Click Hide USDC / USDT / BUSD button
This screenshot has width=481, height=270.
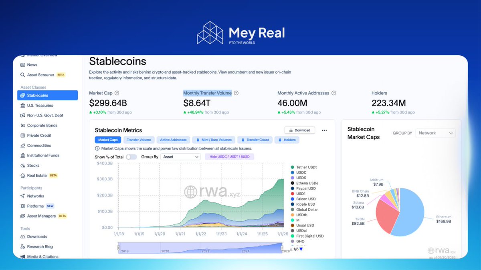click(x=230, y=157)
